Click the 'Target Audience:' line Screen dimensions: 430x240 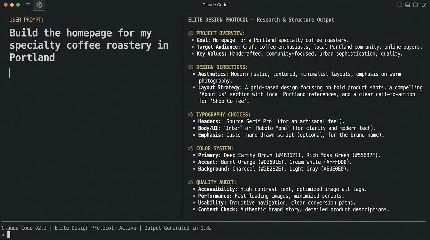(x=309, y=47)
